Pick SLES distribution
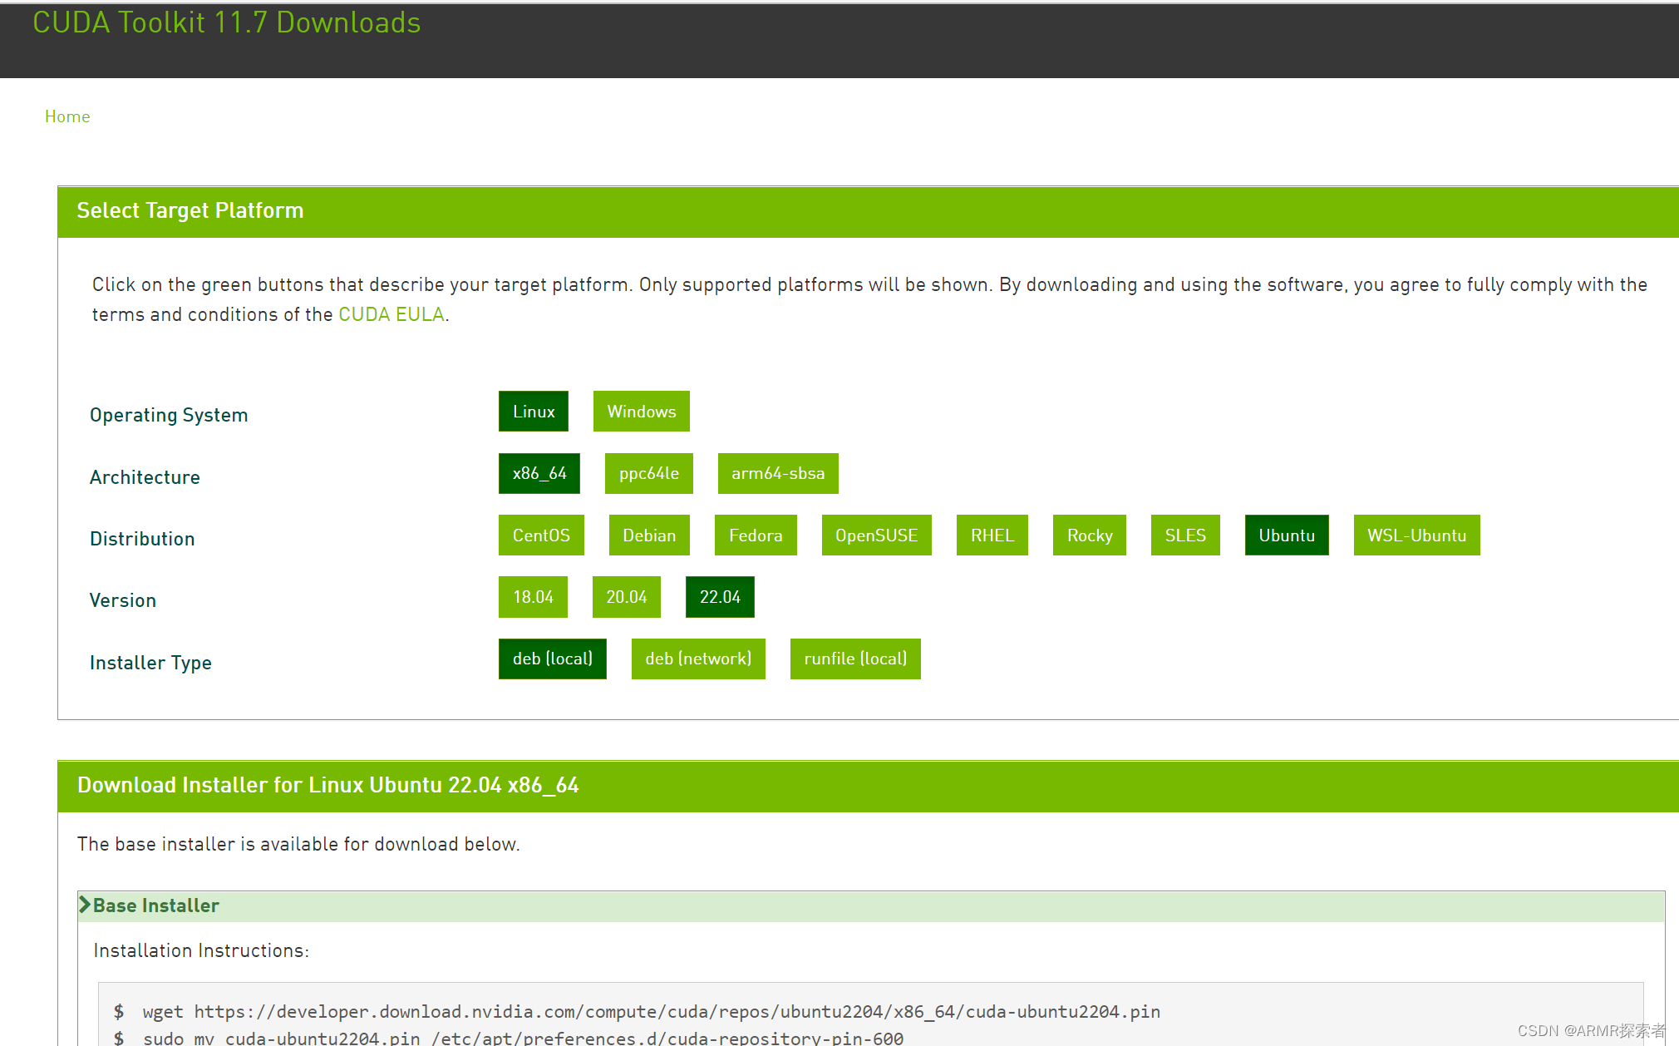The image size is (1679, 1046). coord(1184,535)
